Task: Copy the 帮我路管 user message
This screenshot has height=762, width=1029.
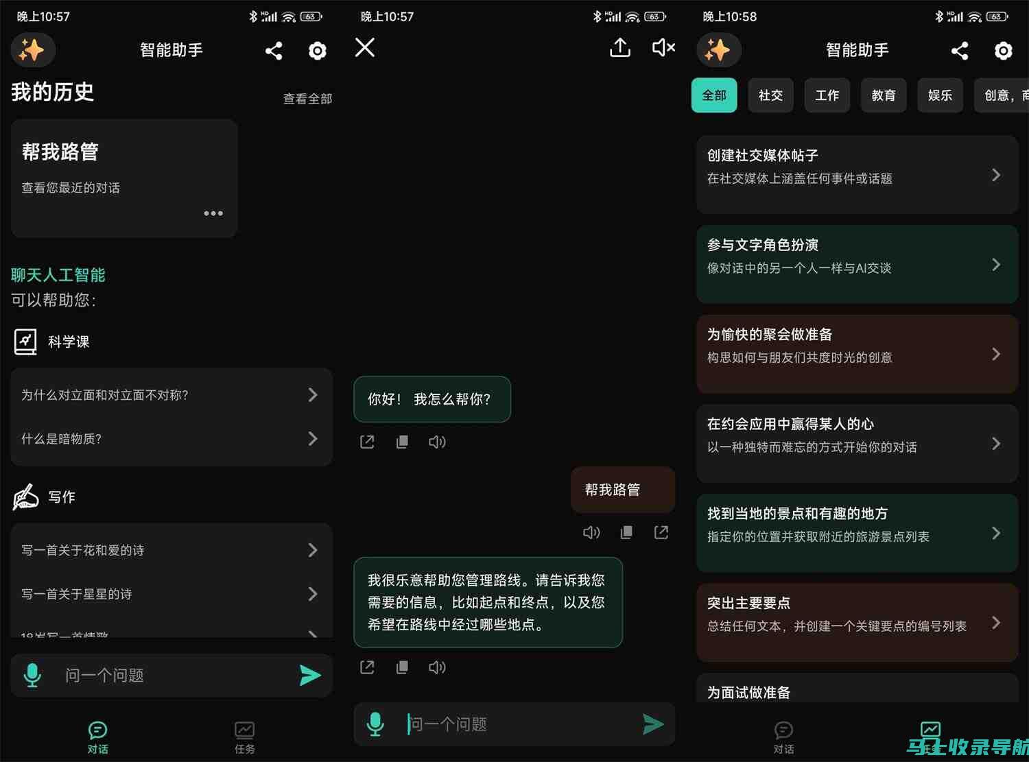Action: point(626,532)
